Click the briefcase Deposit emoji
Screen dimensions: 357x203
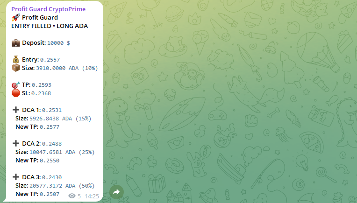coord(16,43)
